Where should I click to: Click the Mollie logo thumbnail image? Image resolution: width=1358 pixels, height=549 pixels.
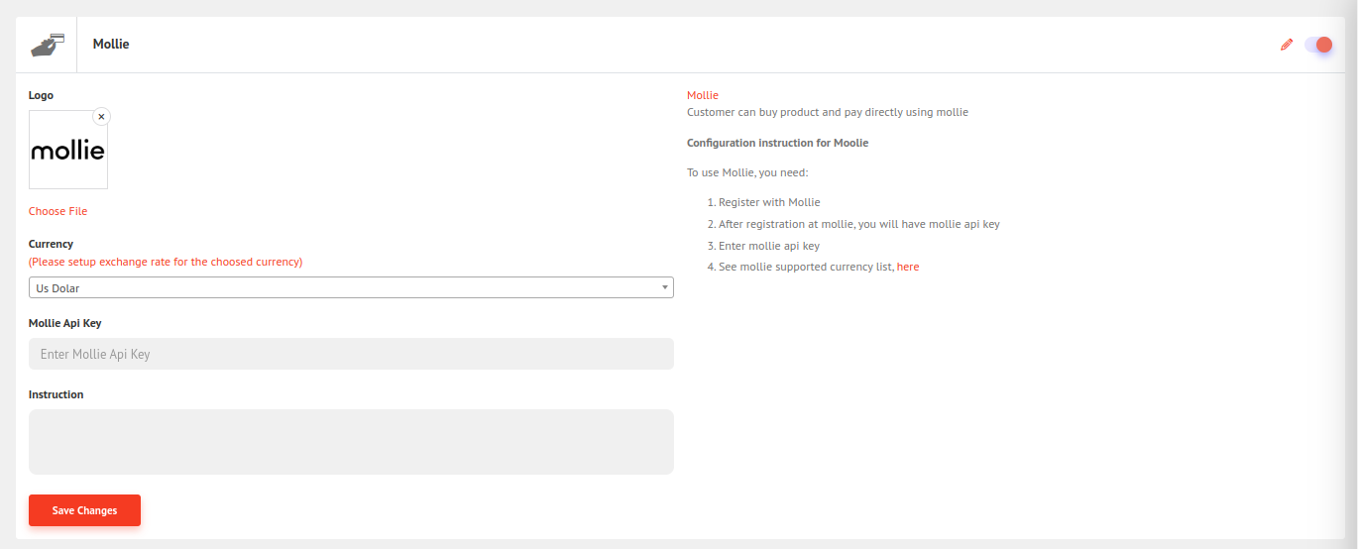[x=67, y=152]
